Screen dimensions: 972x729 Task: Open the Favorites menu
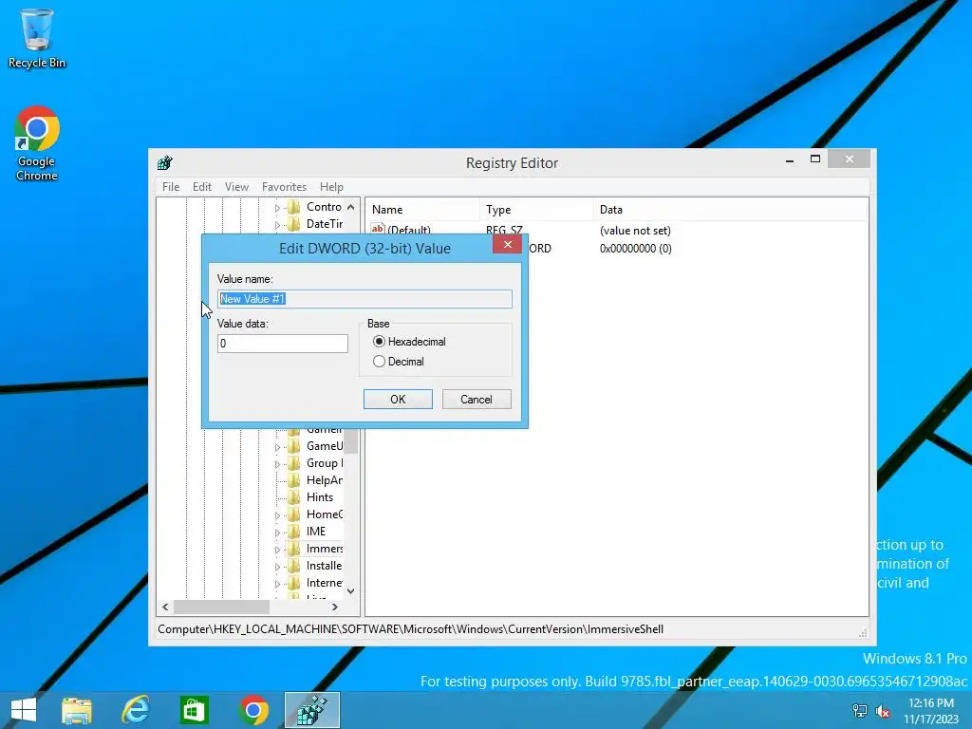coord(284,187)
